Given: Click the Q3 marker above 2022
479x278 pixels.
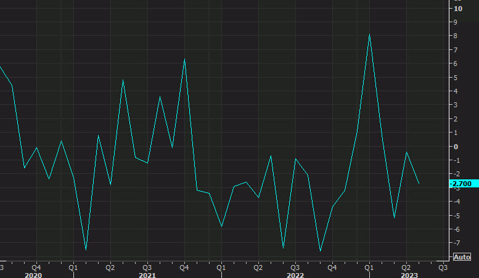Looking at the screenshot, I should click(295, 268).
